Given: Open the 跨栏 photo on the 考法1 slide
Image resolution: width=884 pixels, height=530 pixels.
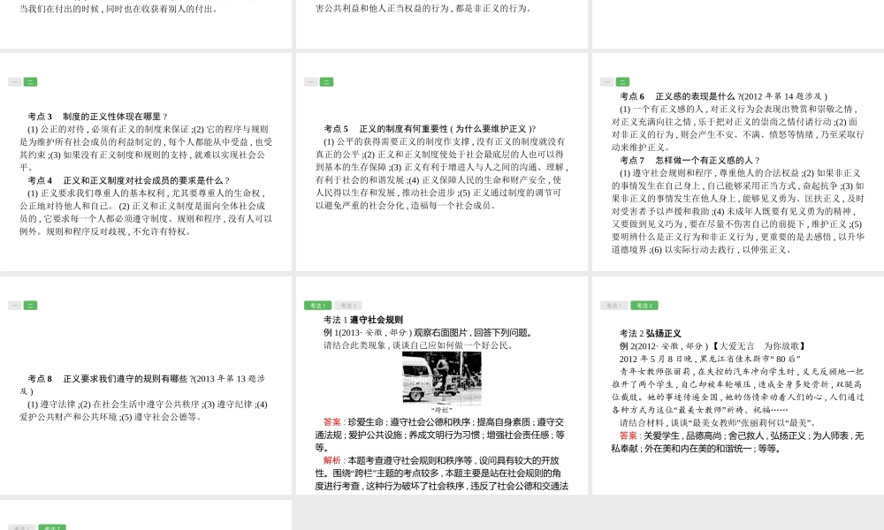Looking at the screenshot, I should 441,378.
